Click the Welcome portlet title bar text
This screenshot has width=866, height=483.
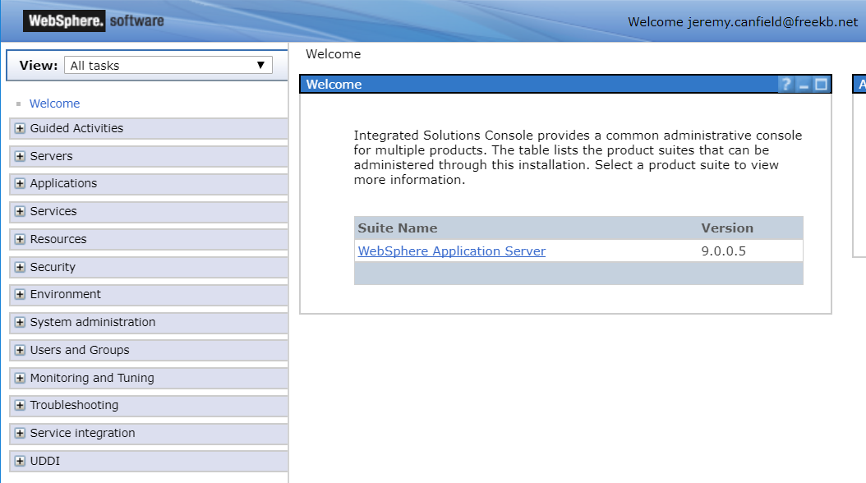click(x=334, y=85)
